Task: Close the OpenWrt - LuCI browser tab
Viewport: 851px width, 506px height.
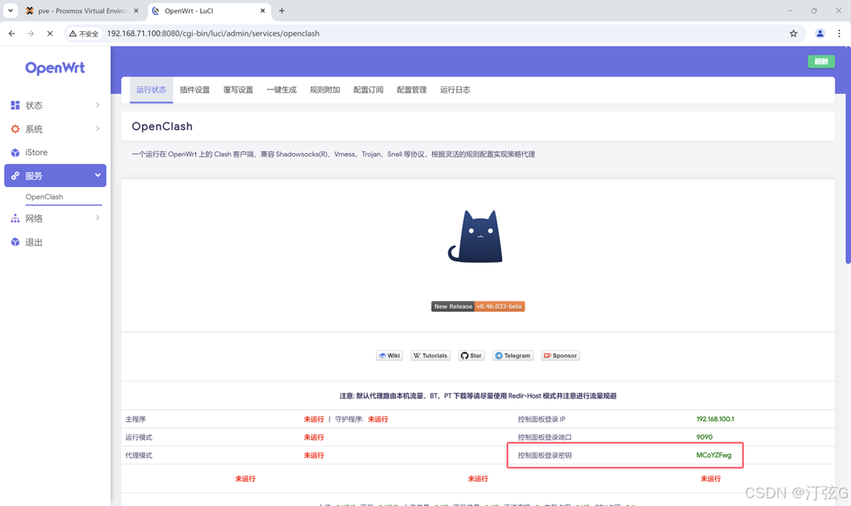Action: click(262, 11)
